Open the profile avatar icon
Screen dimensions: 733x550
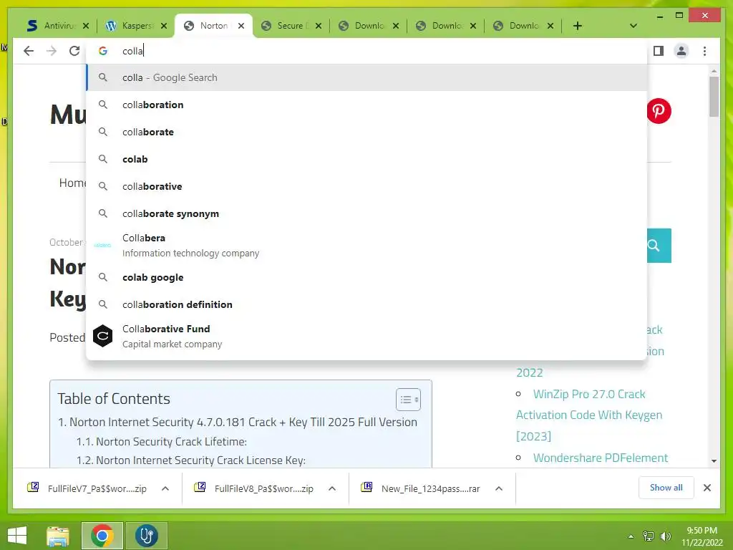(681, 51)
